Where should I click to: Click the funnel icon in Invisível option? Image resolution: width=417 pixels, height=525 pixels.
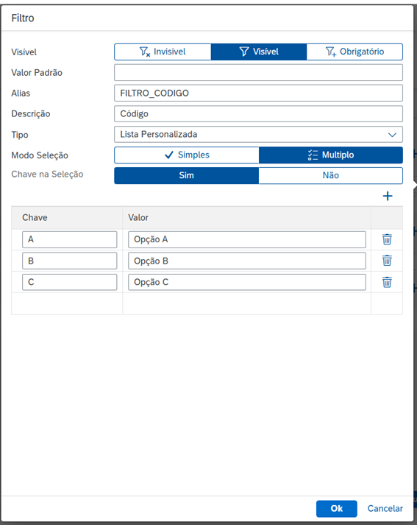pyautogui.click(x=144, y=52)
